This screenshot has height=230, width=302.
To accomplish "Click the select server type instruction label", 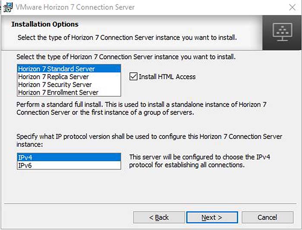I will [x=126, y=57].
